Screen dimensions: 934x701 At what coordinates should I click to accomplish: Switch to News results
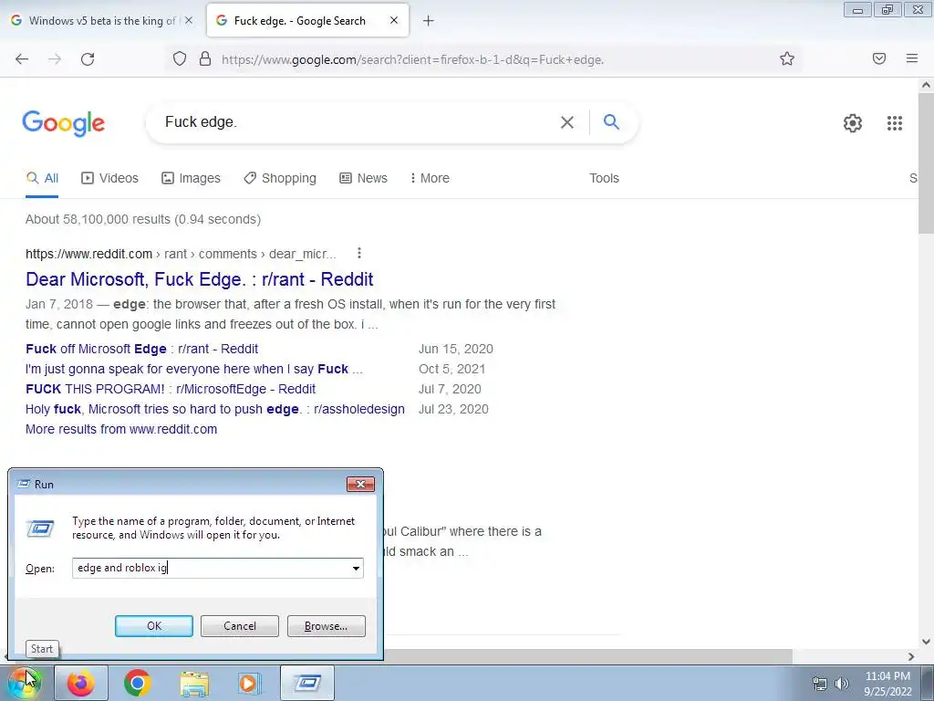[x=363, y=178]
